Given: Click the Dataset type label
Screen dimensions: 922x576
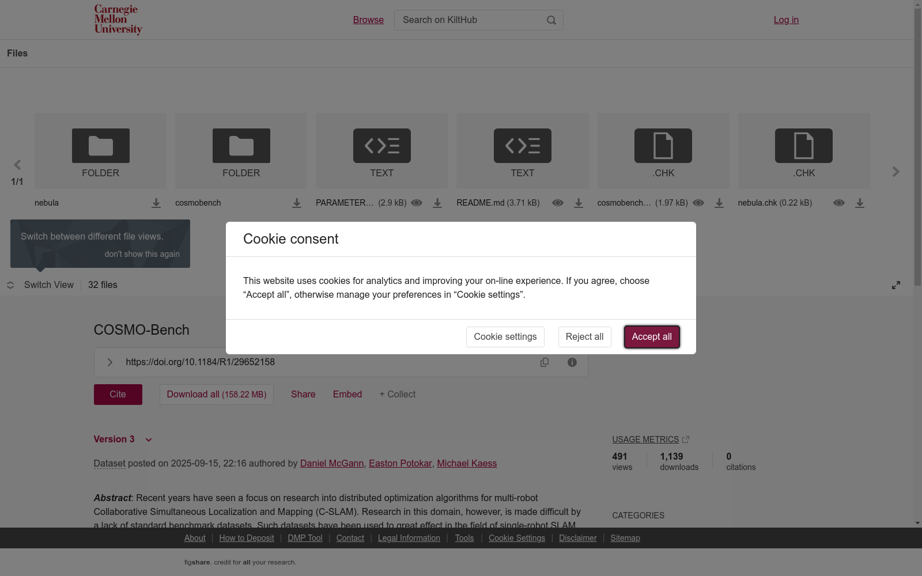Looking at the screenshot, I should [x=109, y=464].
